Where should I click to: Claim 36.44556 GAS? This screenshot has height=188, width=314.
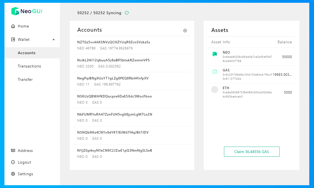coord(251,152)
